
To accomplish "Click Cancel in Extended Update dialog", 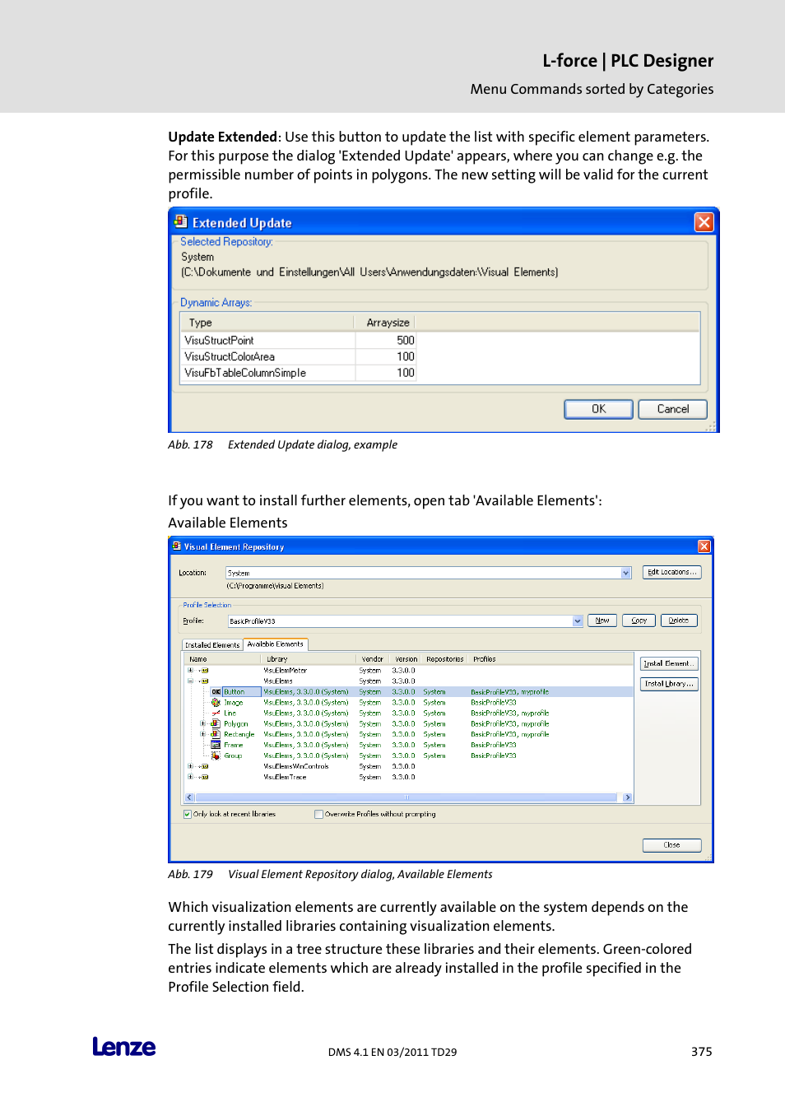I will coord(673,409).
